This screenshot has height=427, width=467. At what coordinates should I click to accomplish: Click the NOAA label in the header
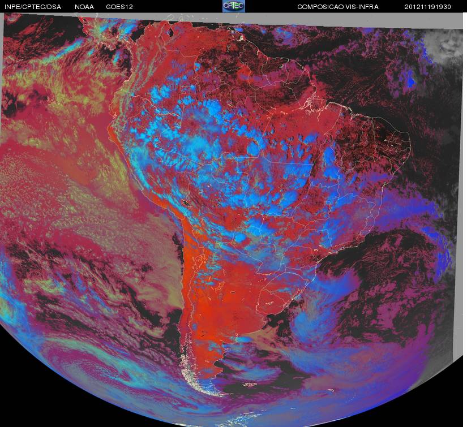click(x=84, y=7)
